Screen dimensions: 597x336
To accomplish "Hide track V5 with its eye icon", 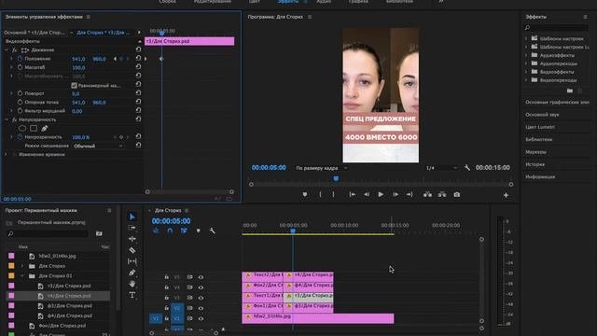I will [x=201, y=277].
